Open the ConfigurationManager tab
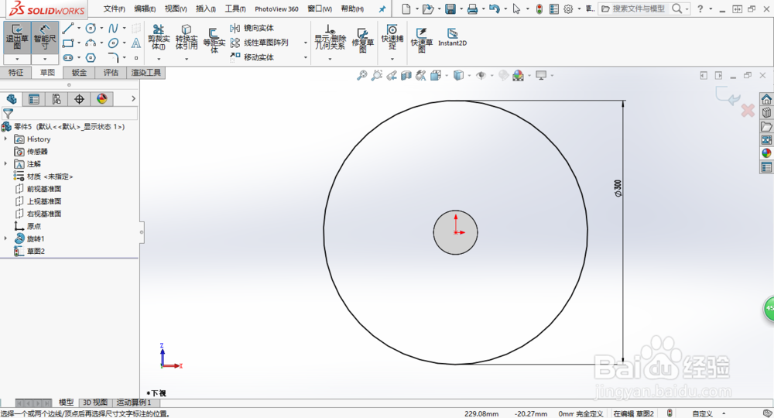Viewport: 774px width, 418px height. coord(57,99)
